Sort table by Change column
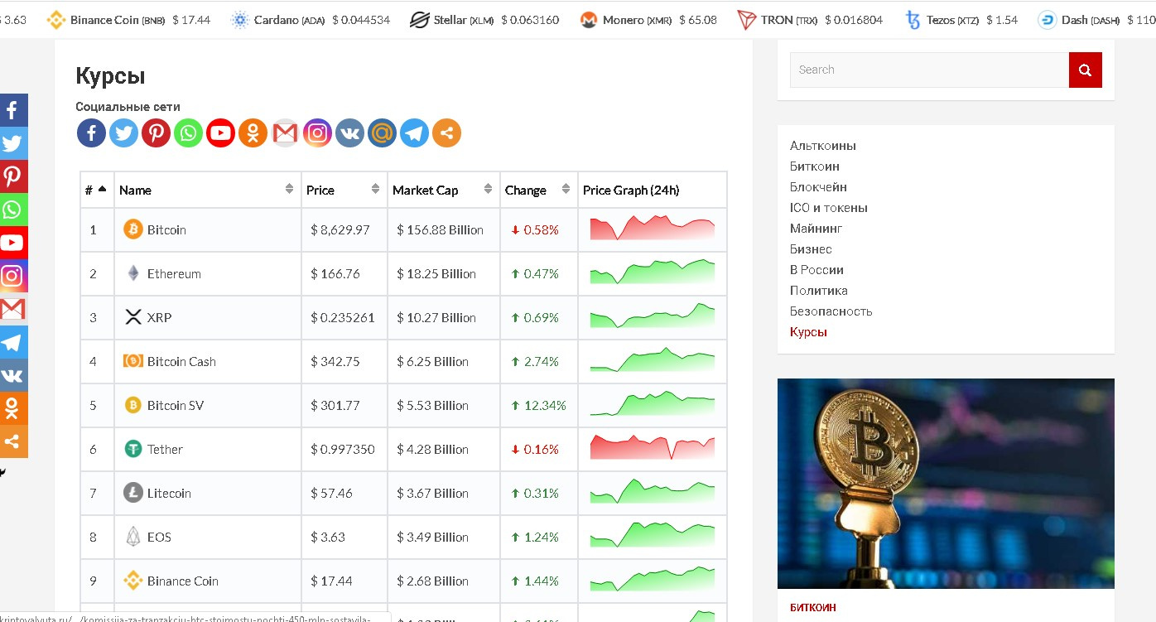 coord(538,190)
